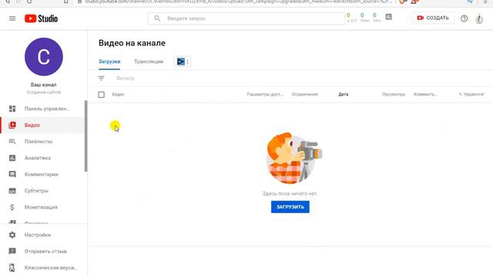Select the Video section icon
Image resolution: width=493 pixels, height=277 pixels.
click(12, 125)
